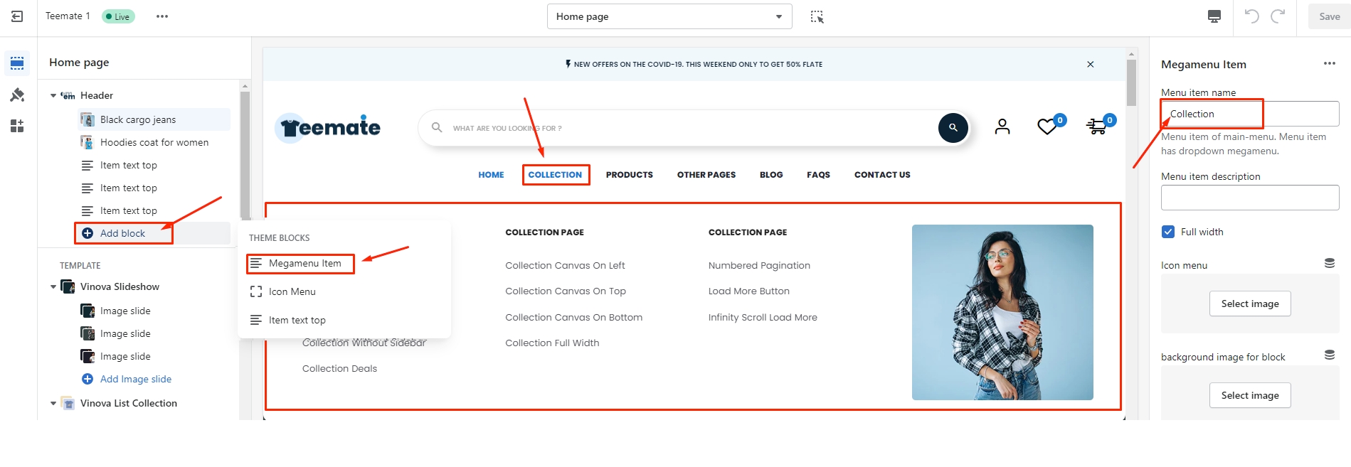Choose Megamenu Item from theme blocks

(304, 263)
